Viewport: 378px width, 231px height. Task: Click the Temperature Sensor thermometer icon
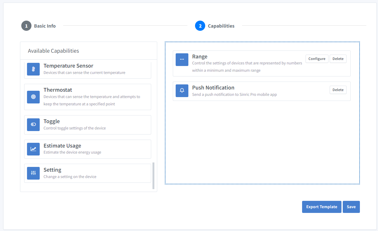(x=33, y=69)
